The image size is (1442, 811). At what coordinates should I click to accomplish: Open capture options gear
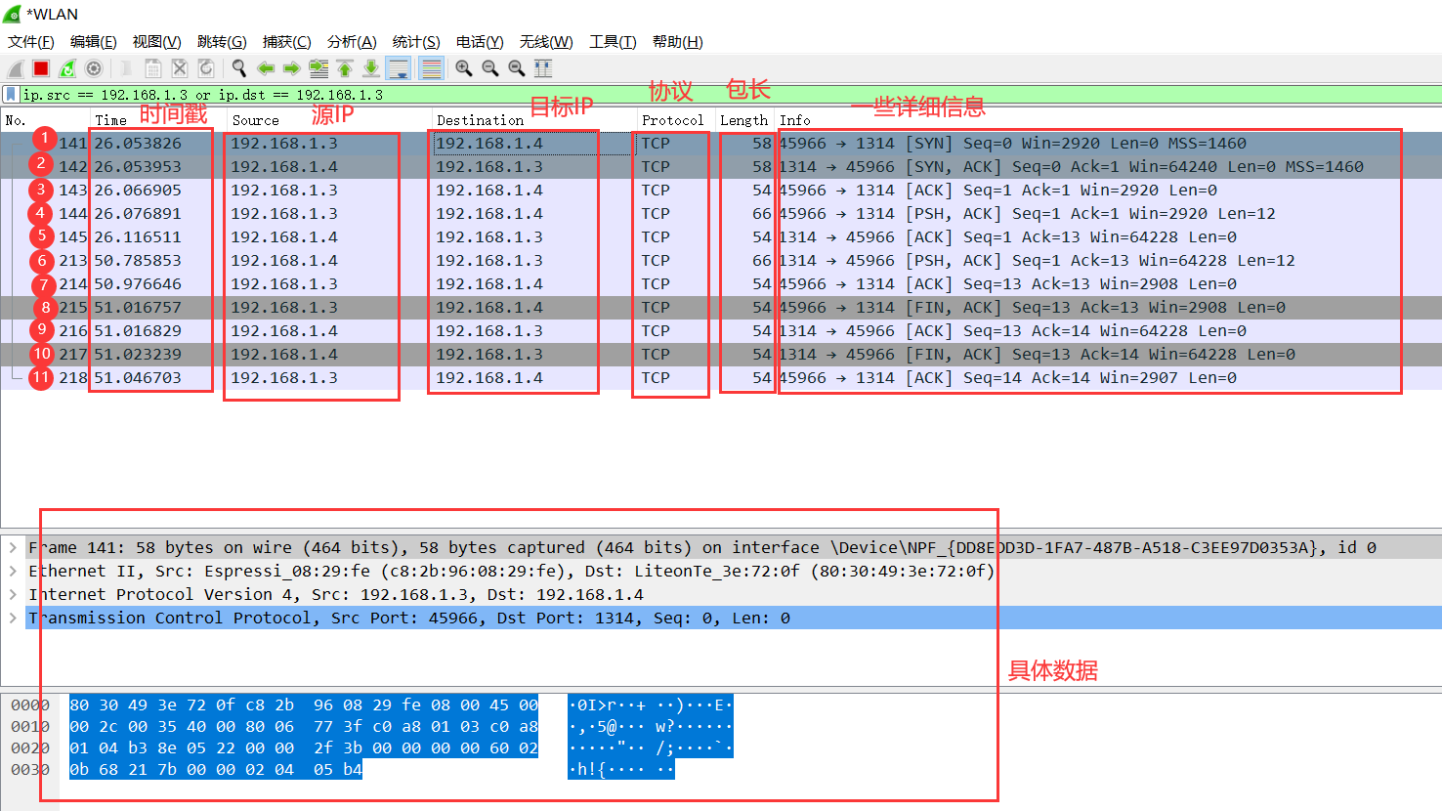click(x=94, y=68)
